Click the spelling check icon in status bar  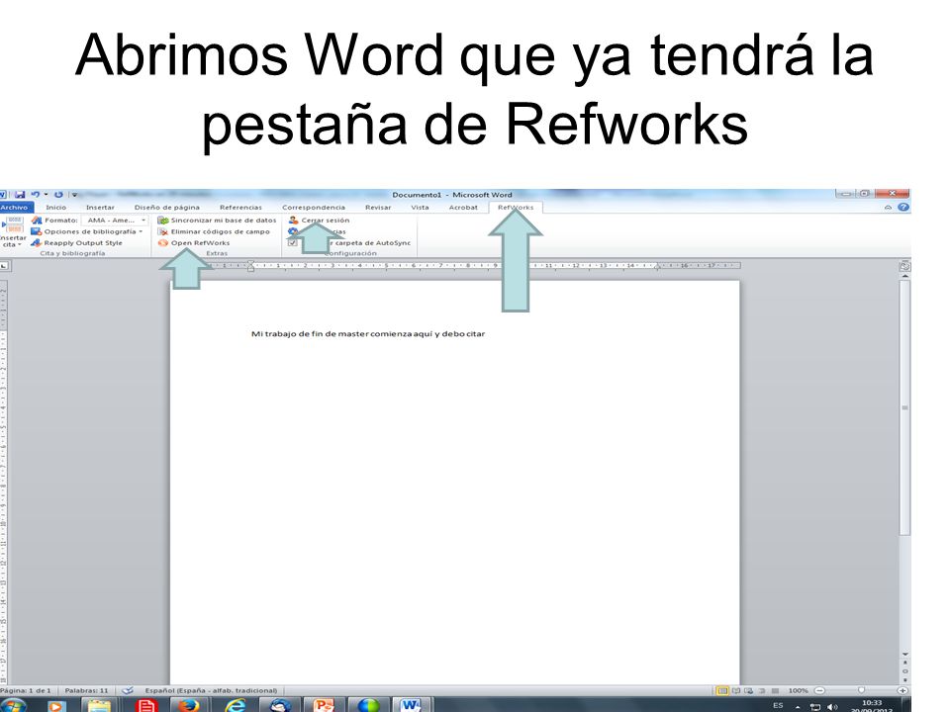coord(128,690)
